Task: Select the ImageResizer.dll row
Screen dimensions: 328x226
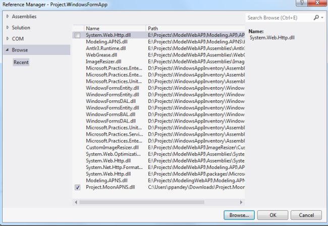Action: (x=158, y=62)
